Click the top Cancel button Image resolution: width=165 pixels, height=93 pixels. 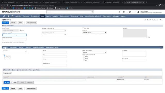click(13, 23)
